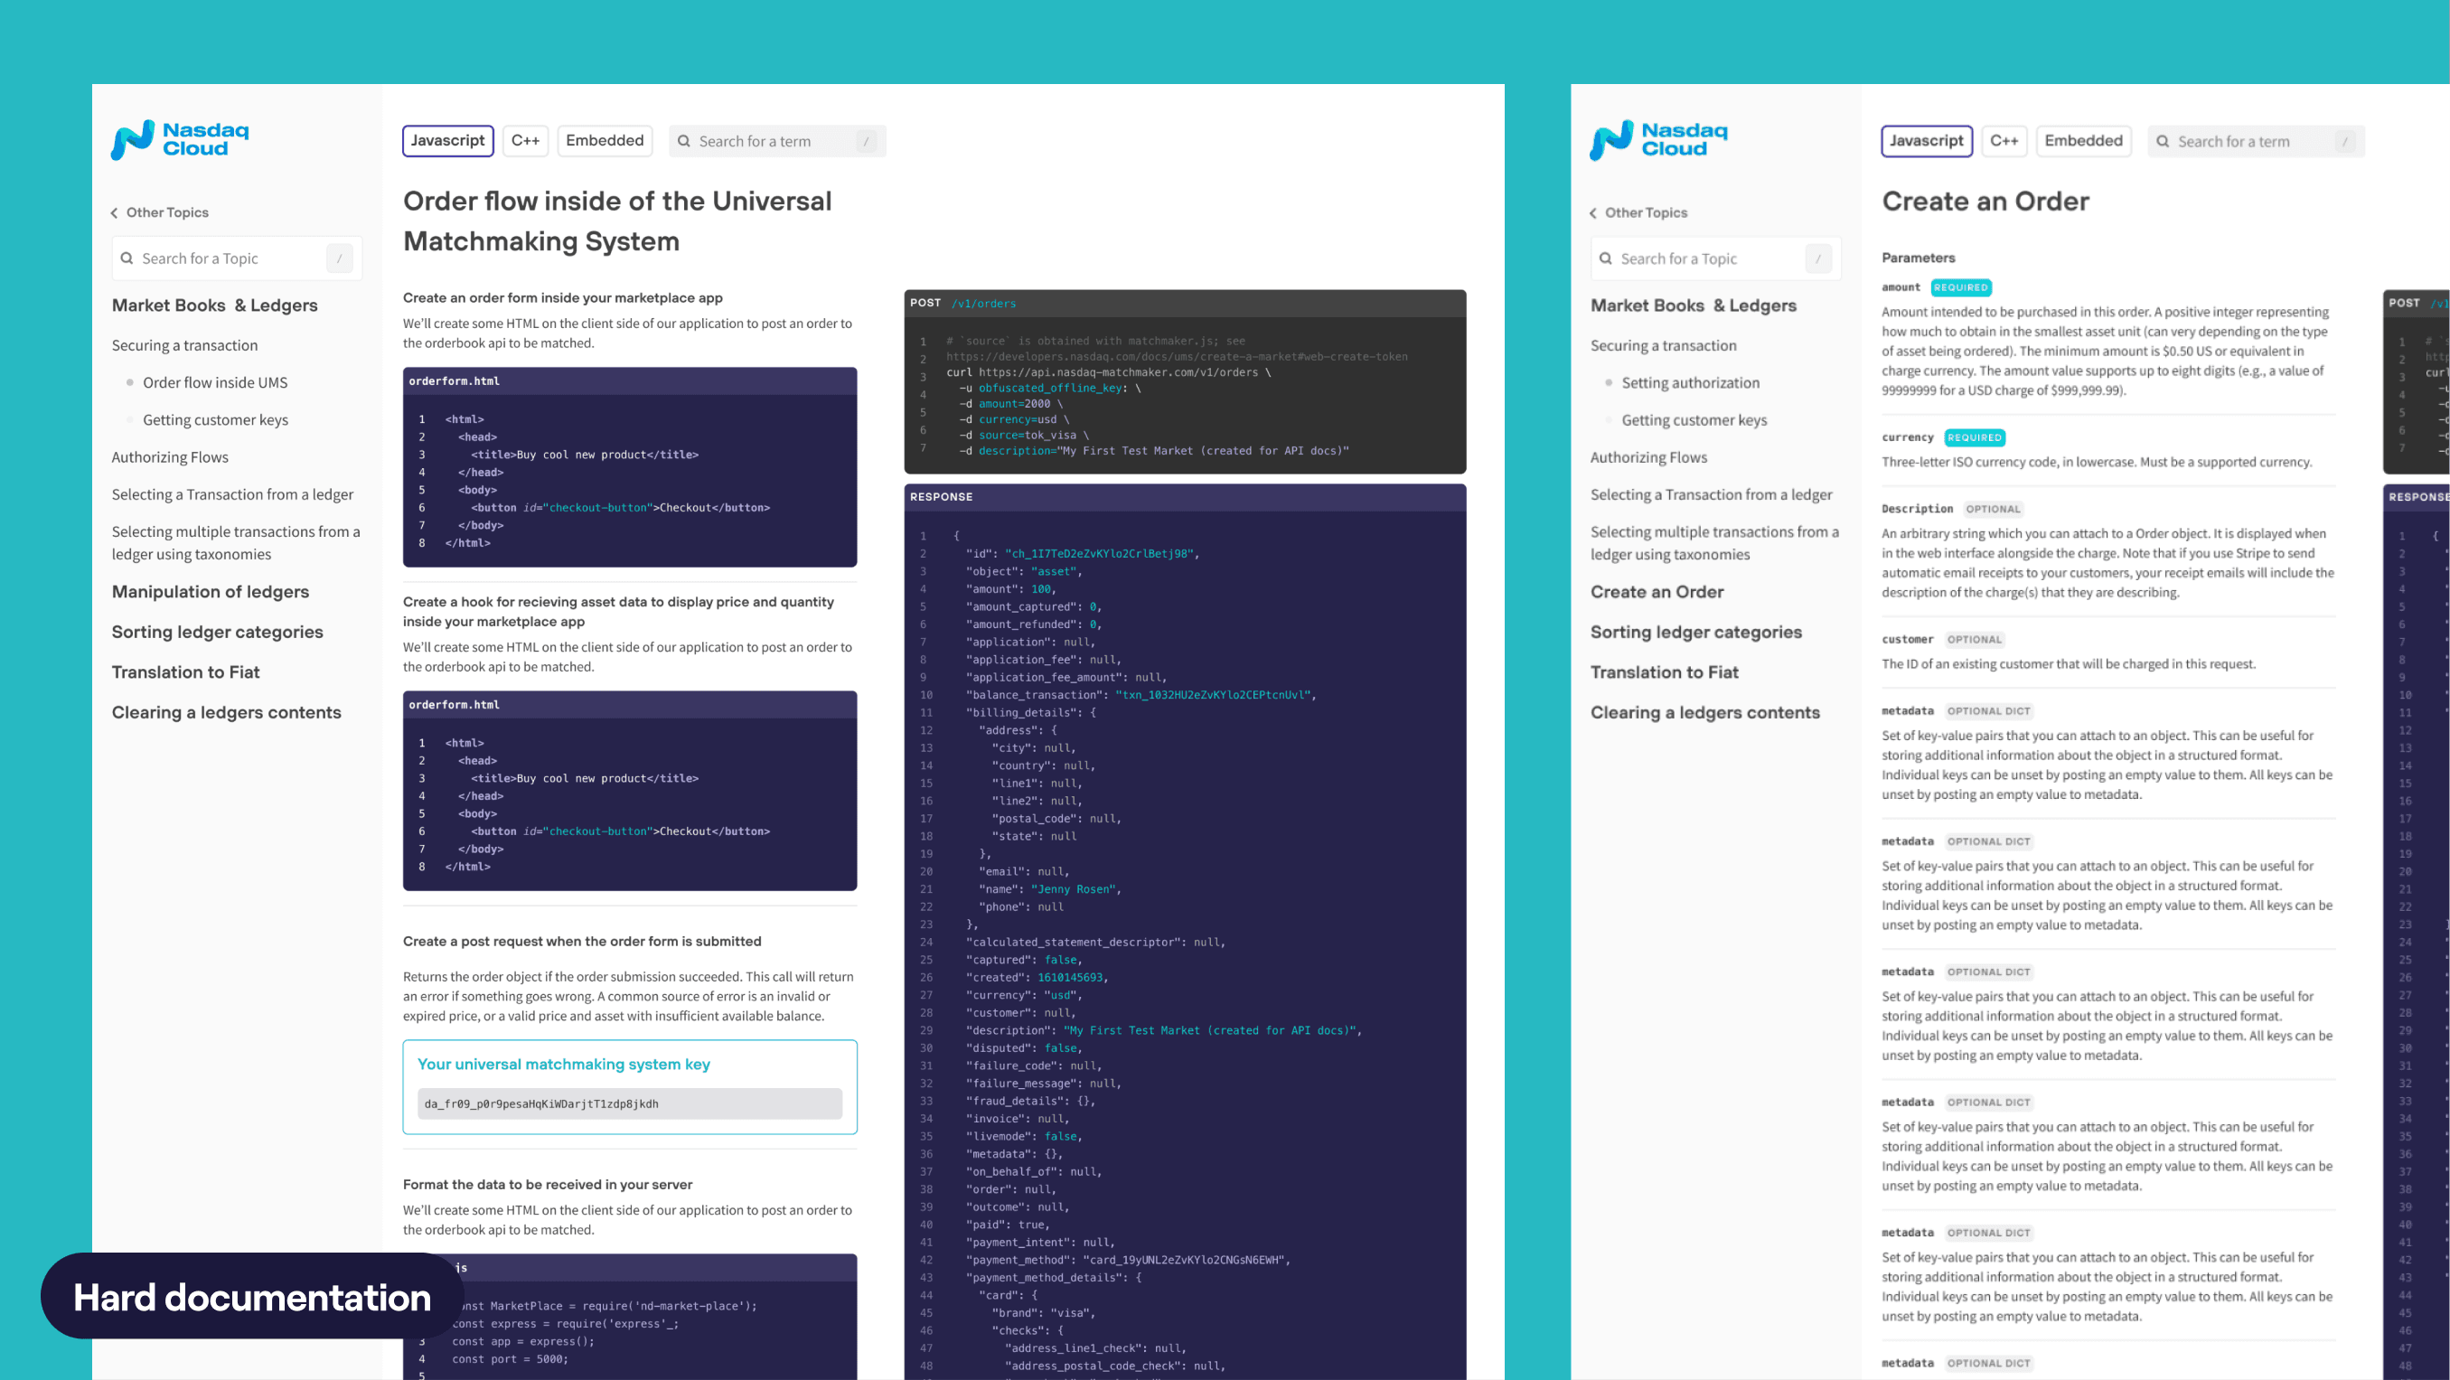This screenshot has width=2450, height=1380.
Task: Select the Javascript tab on the left page
Action: tap(448, 141)
